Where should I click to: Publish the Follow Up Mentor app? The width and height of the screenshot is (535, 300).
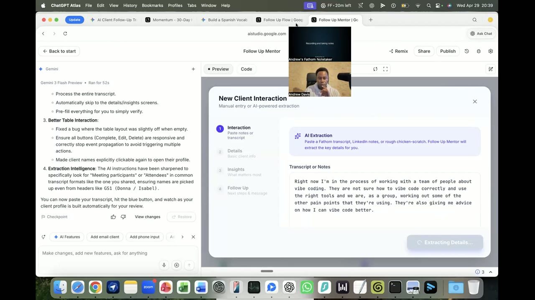tap(448, 51)
